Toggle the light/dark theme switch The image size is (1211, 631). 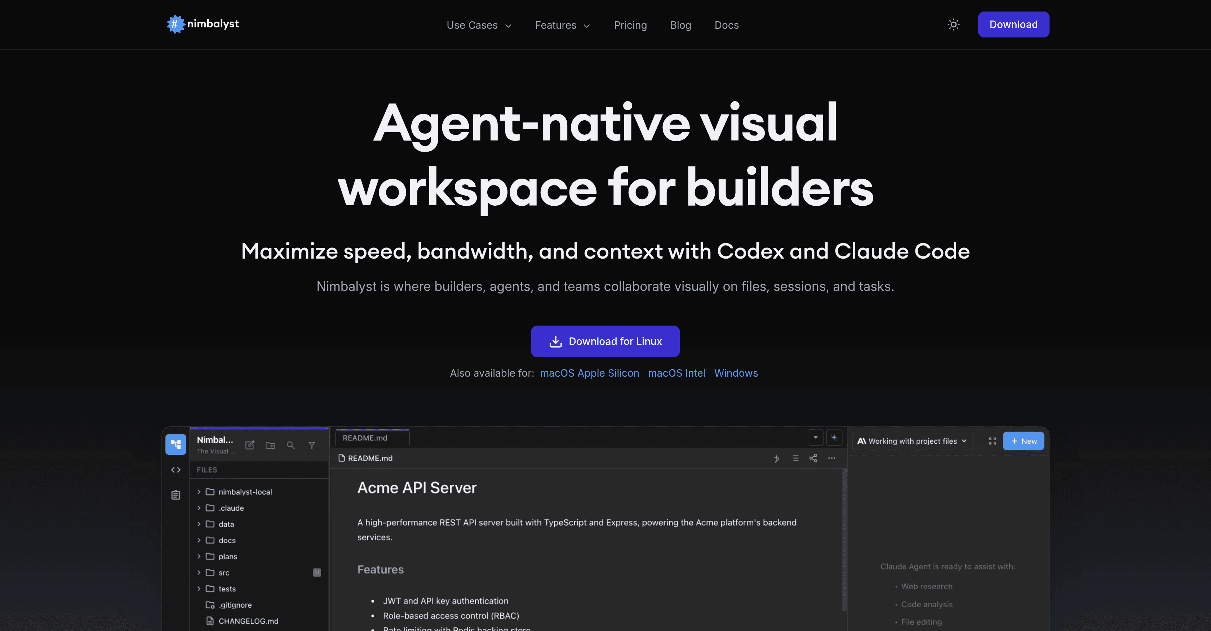click(x=953, y=24)
